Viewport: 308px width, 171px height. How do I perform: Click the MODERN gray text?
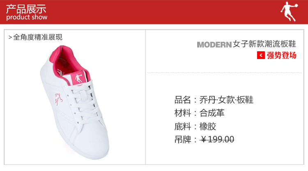tap(214, 45)
